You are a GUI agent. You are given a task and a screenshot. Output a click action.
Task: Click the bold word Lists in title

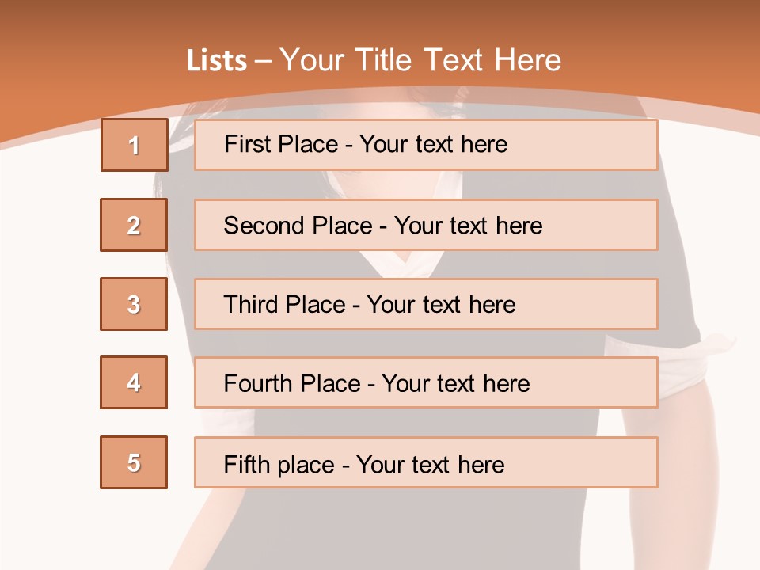pyautogui.click(x=217, y=61)
